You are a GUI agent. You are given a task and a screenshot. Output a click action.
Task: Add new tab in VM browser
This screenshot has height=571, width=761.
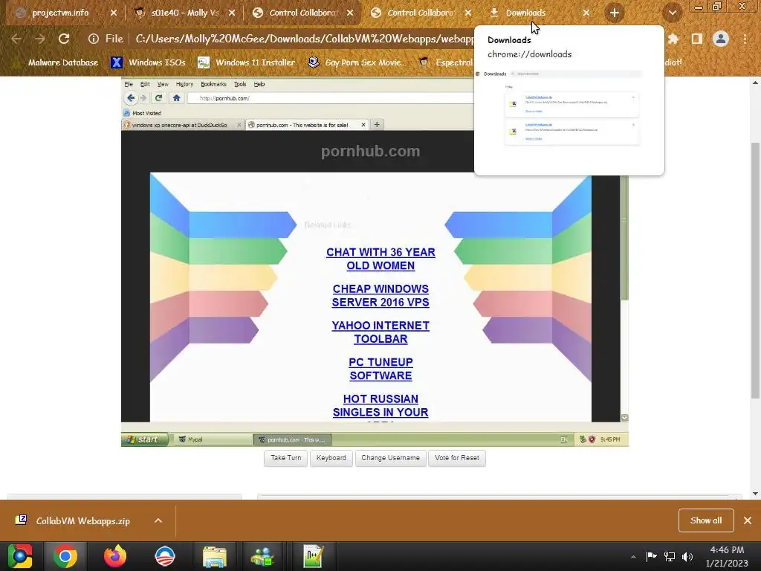(x=377, y=125)
